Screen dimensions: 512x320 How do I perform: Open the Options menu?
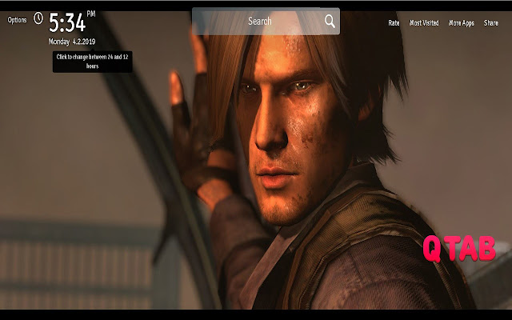[x=17, y=20]
